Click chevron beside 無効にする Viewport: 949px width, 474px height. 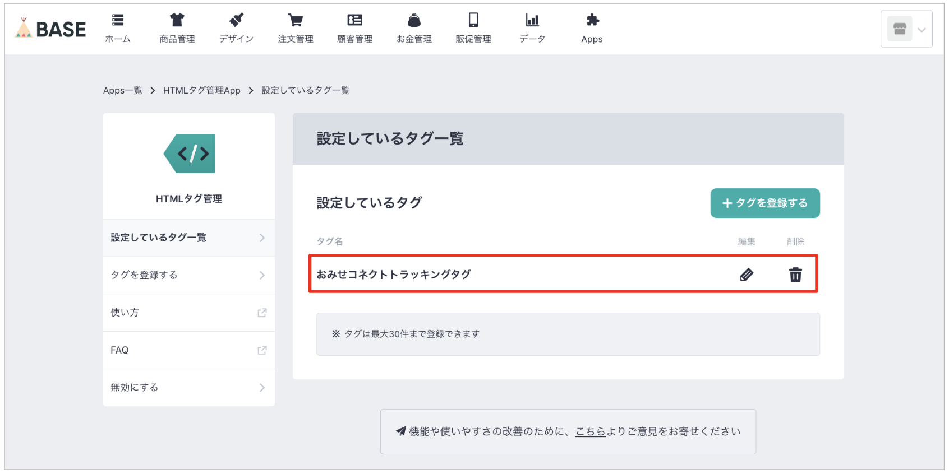pos(262,388)
